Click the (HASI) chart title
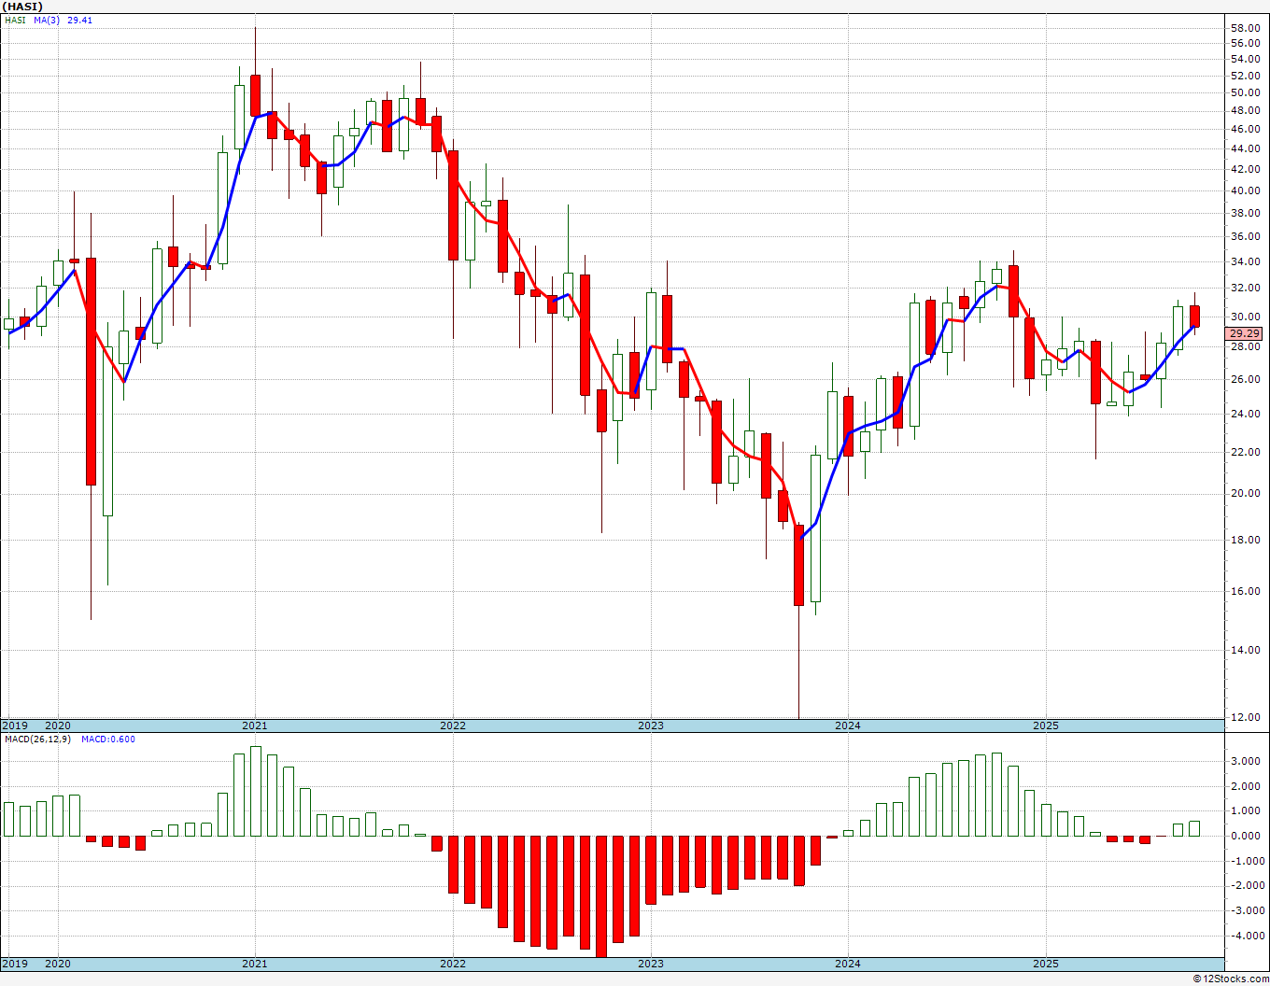This screenshot has width=1270, height=986. tap(21, 7)
